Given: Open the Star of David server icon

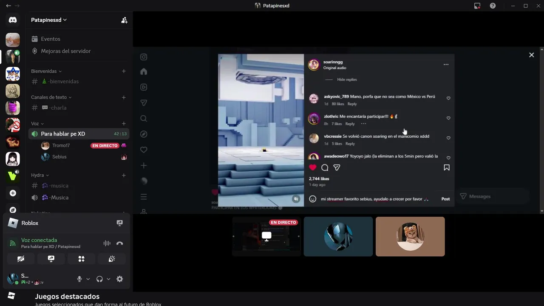Looking at the screenshot, I should pyautogui.click(x=13, y=74).
